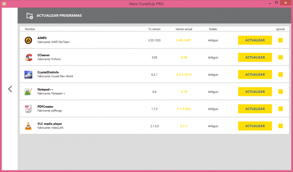This screenshot has height=172, width=293.
Task: Click the Actualizar Programas heading
Action: point(59,15)
